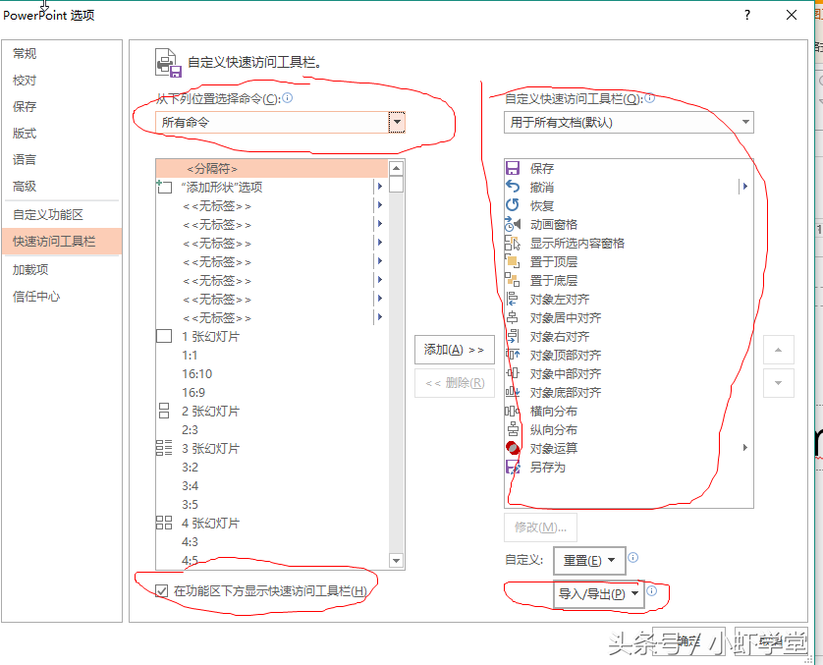The image size is (823, 665).
Task: Select the 对象运算 red shape-operations icon
Action: point(513,448)
